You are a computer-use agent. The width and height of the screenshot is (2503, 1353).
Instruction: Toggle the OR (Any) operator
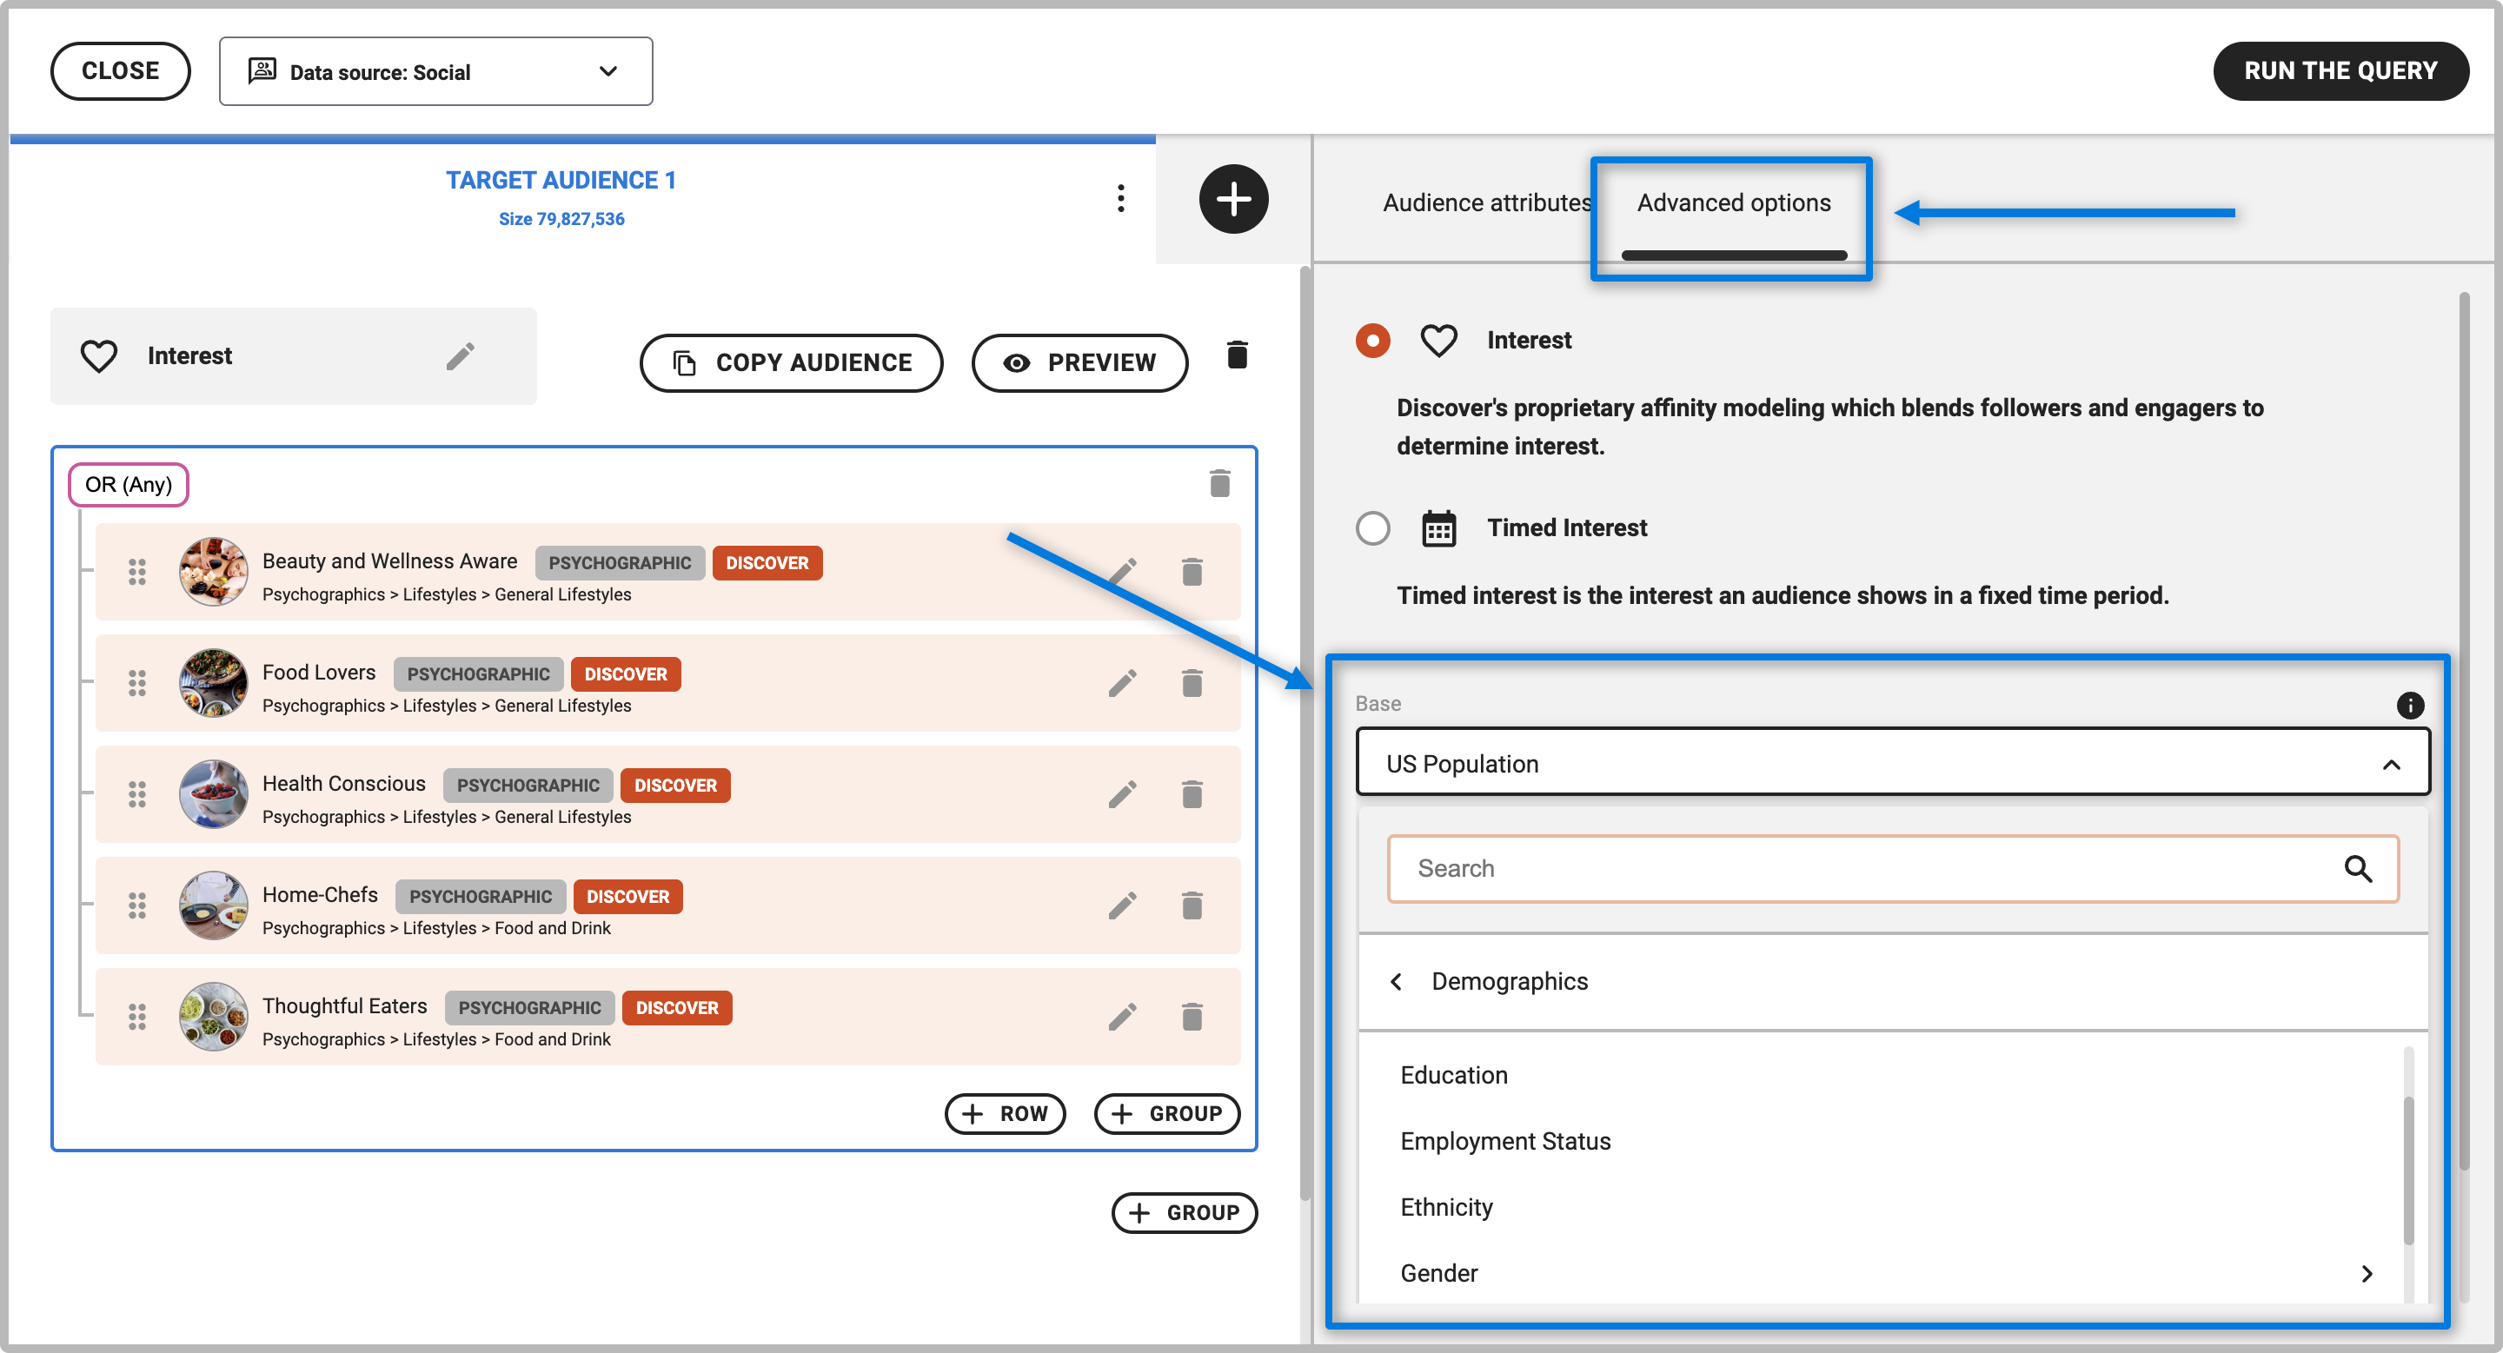(129, 484)
